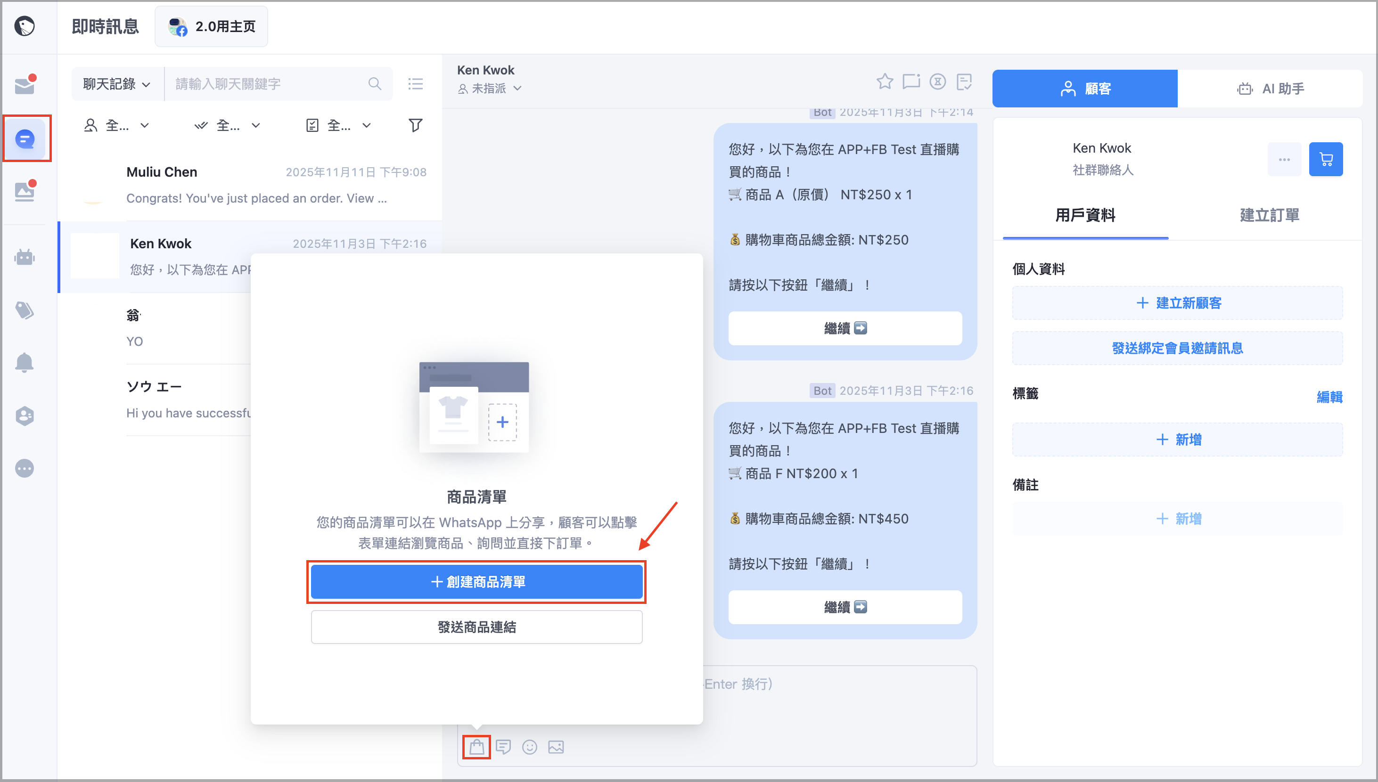
Task: Click the message flag icon in chat header
Action: point(911,81)
